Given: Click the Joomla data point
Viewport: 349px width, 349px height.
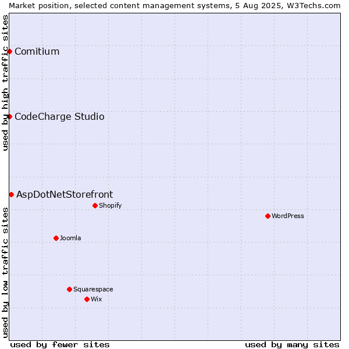Looking at the screenshot, I should pyautogui.click(x=56, y=238).
